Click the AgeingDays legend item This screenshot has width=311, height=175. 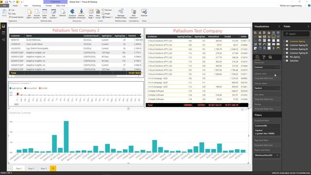pos(16,88)
